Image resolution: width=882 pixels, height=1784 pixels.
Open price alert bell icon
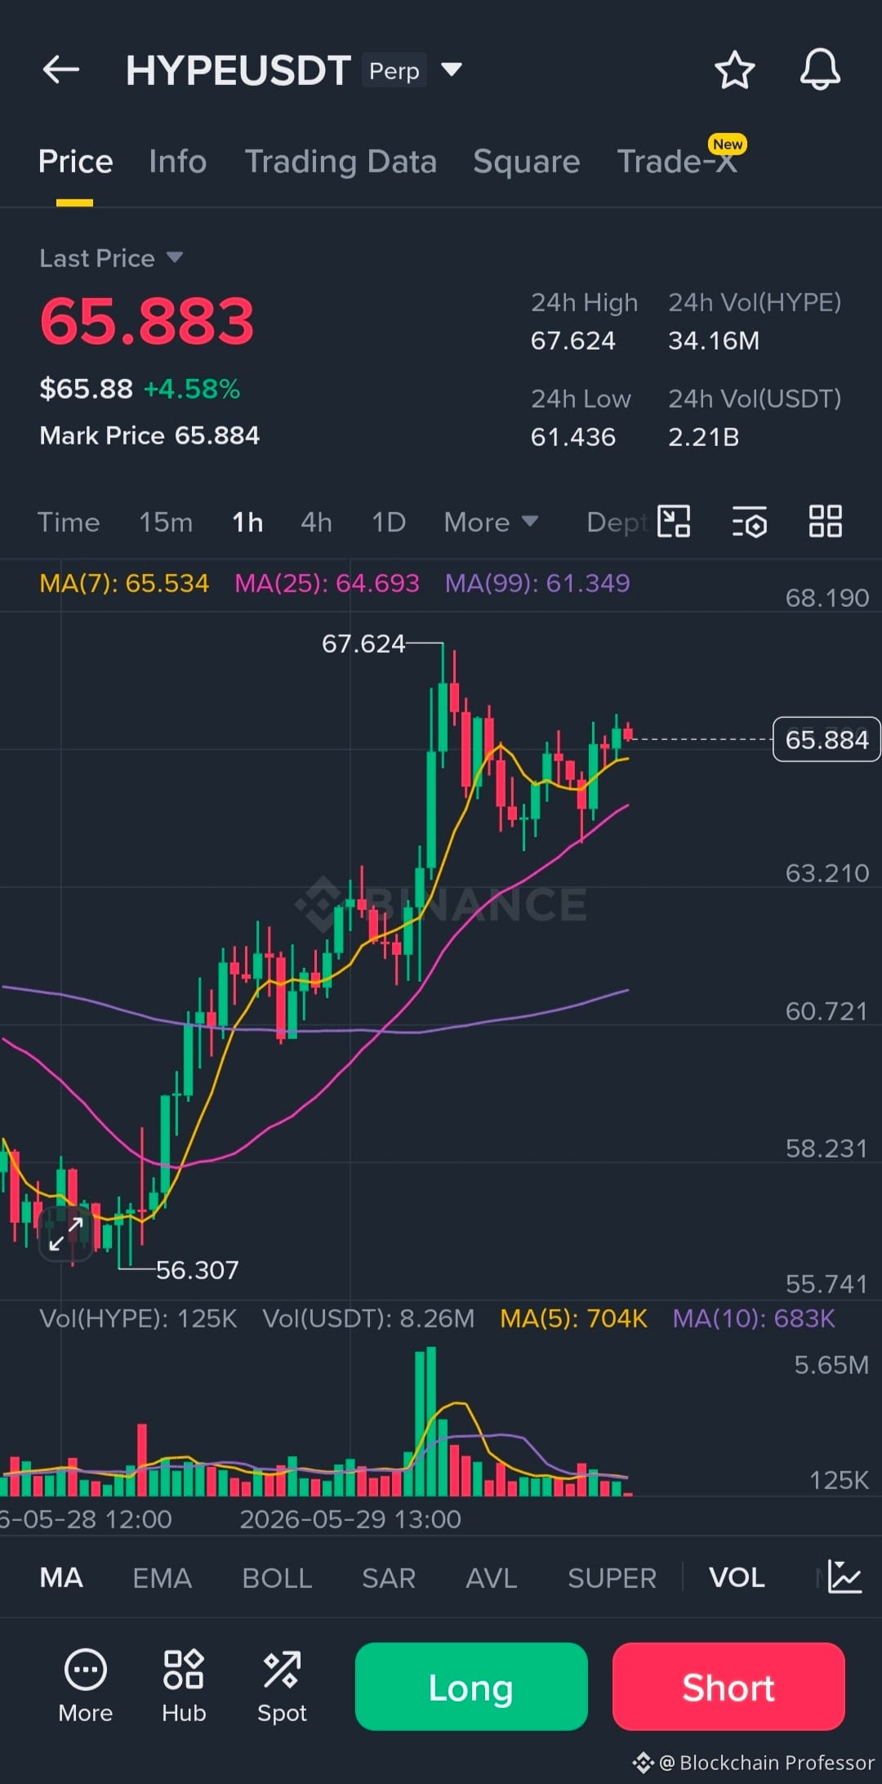coord(820,70)
